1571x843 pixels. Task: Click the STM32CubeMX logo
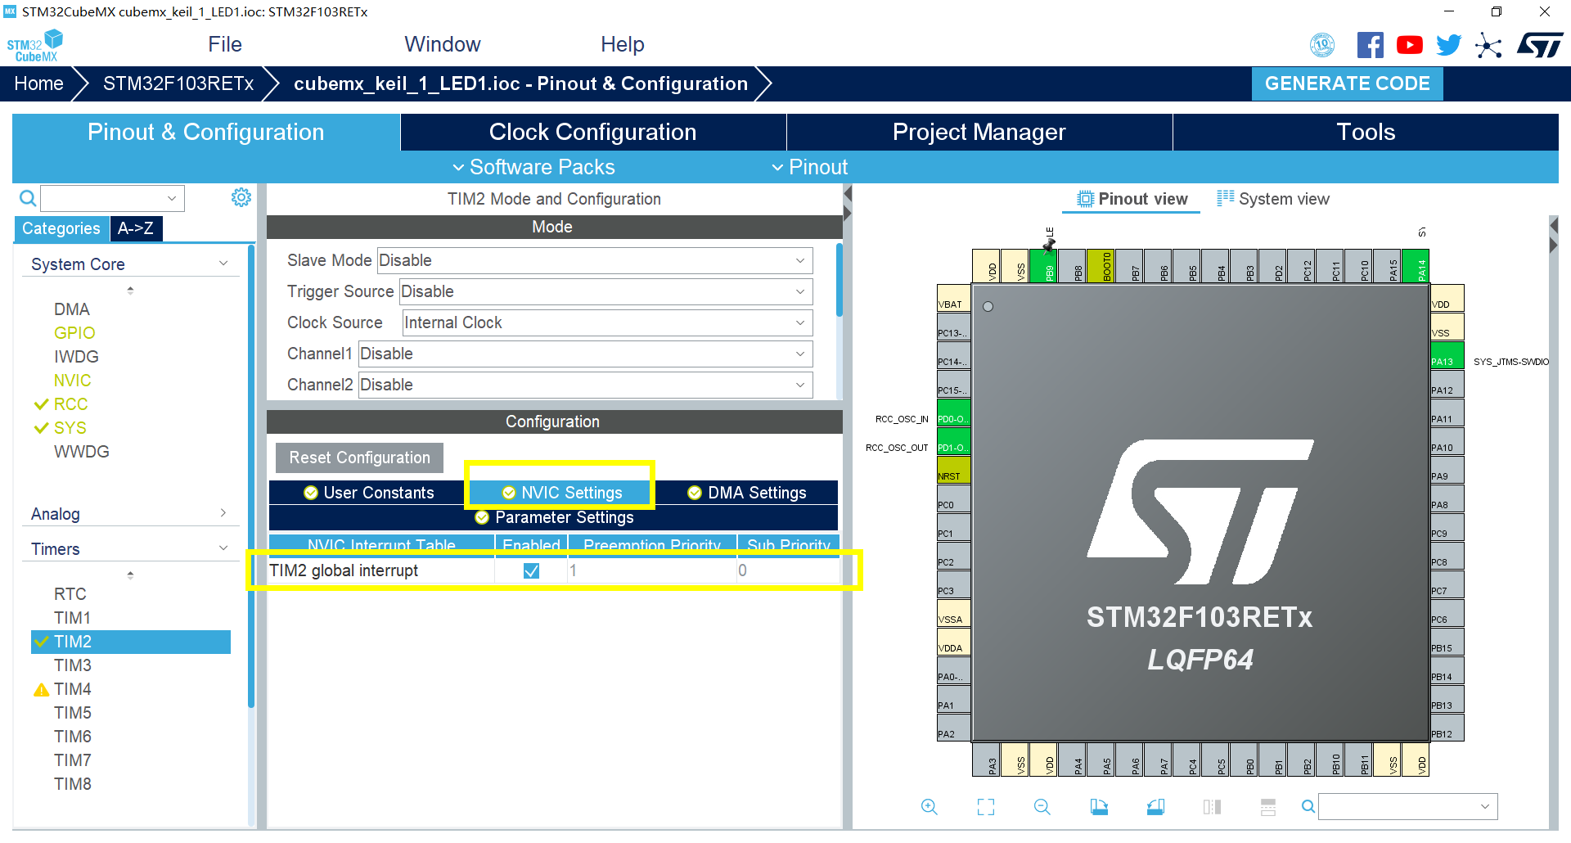click(x=35, y=45)
